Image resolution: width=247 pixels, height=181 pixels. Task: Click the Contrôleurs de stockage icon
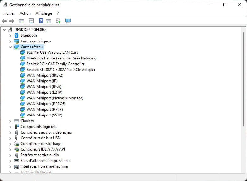click(x=16, y=144)
